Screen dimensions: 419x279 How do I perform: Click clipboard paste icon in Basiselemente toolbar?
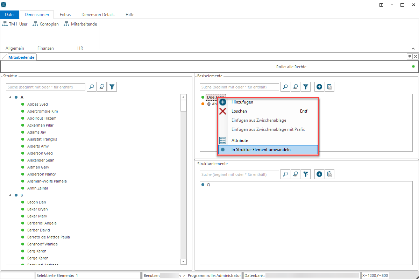329,87
